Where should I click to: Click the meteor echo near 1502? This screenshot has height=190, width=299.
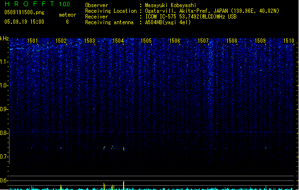tap(61, 148)
